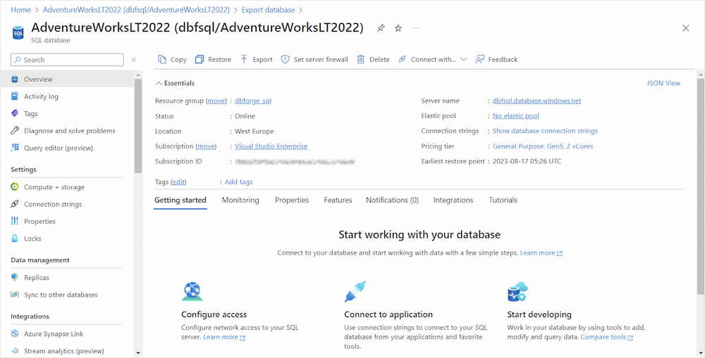This screenshot has width=705, height=358.
Task: Click Learn more beside simple steps text
Action: (541, 253)
